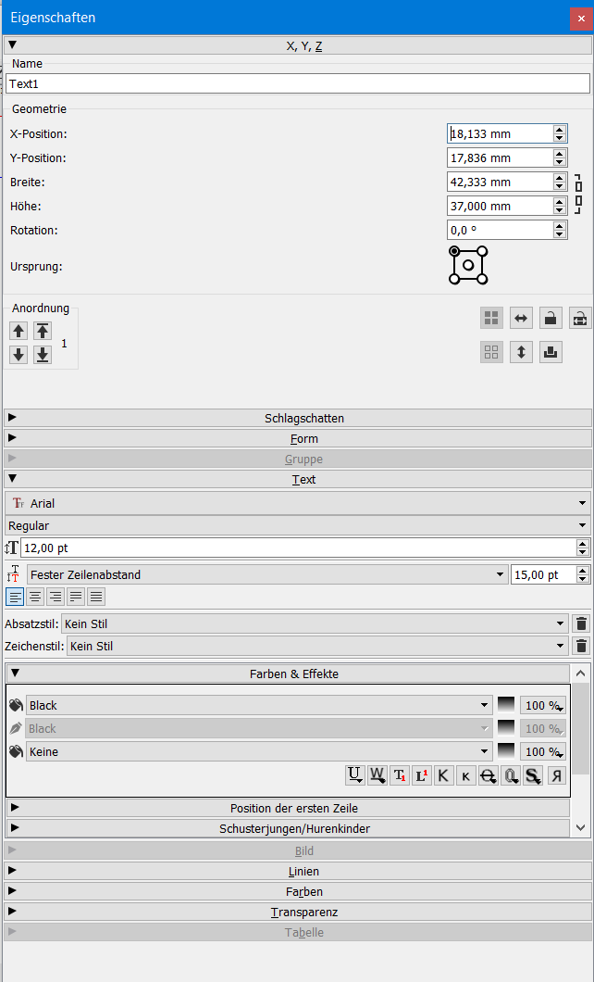The image size is (594, 982).
Task: Click into the Name field containing Text1
Action: click(x=297, y=83)
